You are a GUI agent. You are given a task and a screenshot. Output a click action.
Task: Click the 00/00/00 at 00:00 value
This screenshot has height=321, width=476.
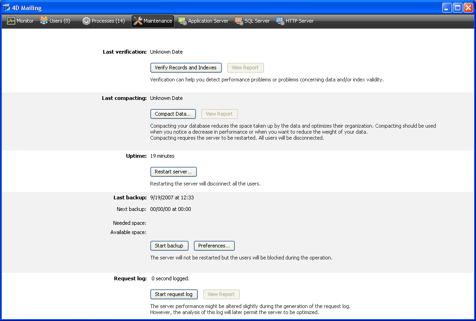pos(170,209)
